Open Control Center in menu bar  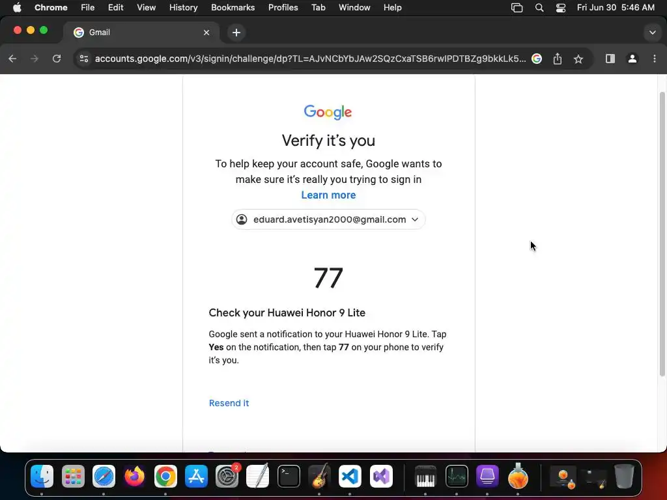(561, 8)
